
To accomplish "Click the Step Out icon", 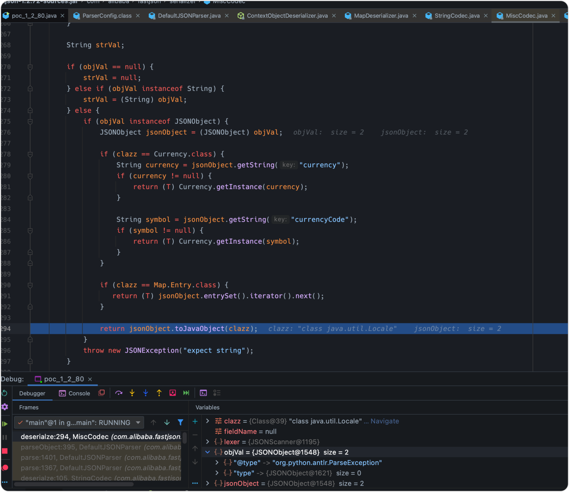I will [x=159, y=393].
